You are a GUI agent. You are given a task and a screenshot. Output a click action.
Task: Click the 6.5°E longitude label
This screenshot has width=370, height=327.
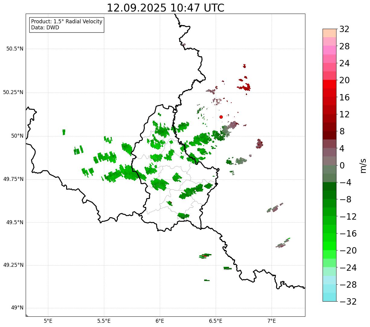click(216, 321)
